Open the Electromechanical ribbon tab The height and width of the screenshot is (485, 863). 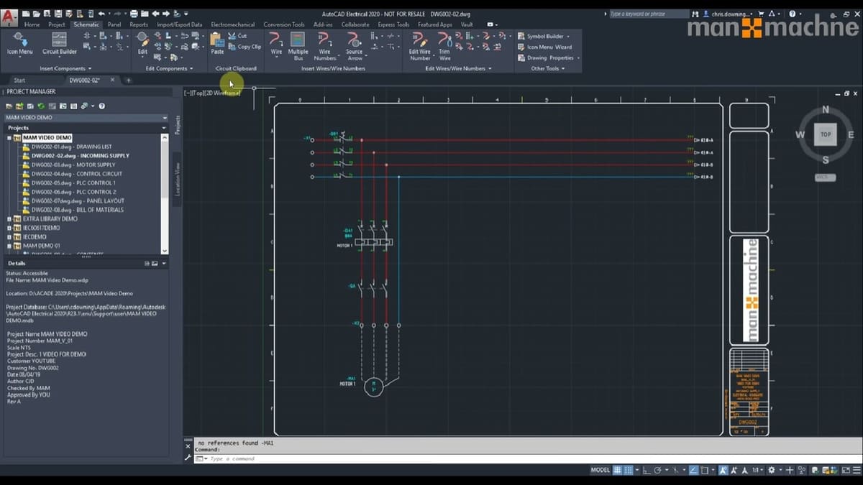pos(233,24)
